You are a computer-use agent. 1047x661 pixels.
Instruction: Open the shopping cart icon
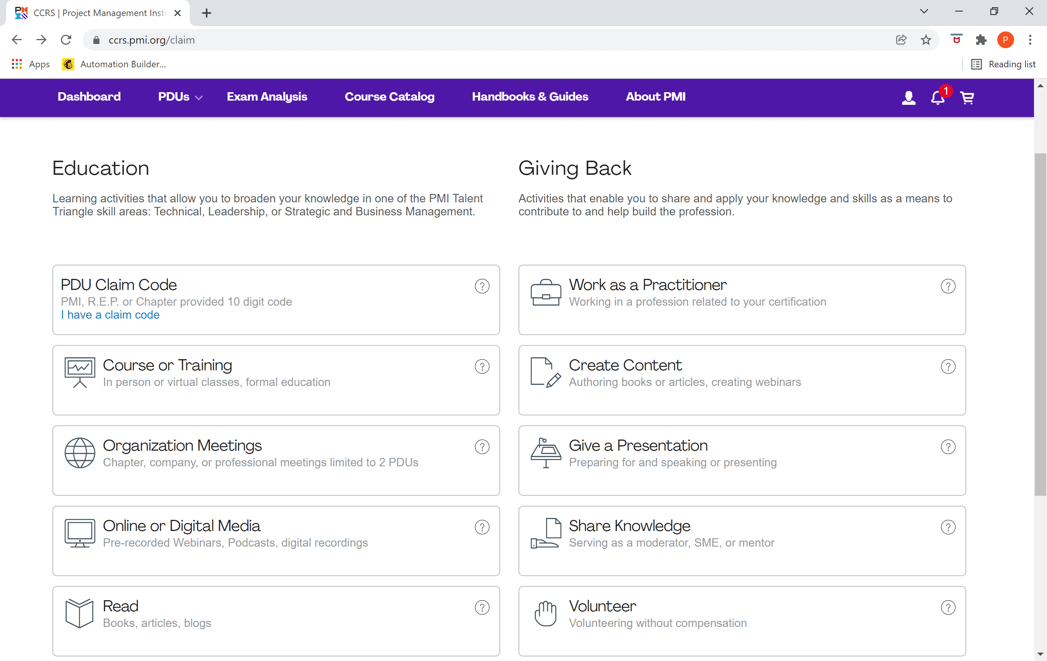point(967,98)
